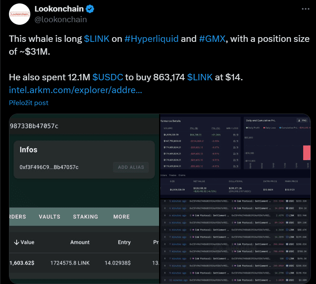Click the #GMX hashtag
Image resolution: width=316 pixels, height=284 pixels.
tap(212, 39)
